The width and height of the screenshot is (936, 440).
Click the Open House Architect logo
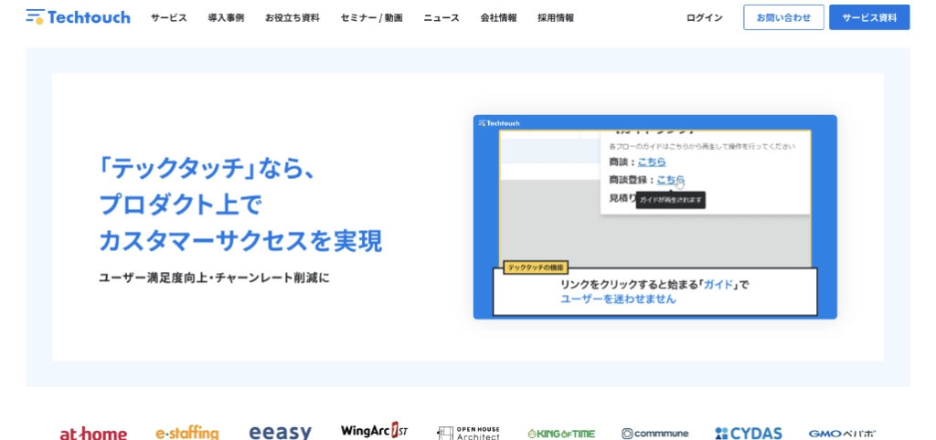(469, 433)
